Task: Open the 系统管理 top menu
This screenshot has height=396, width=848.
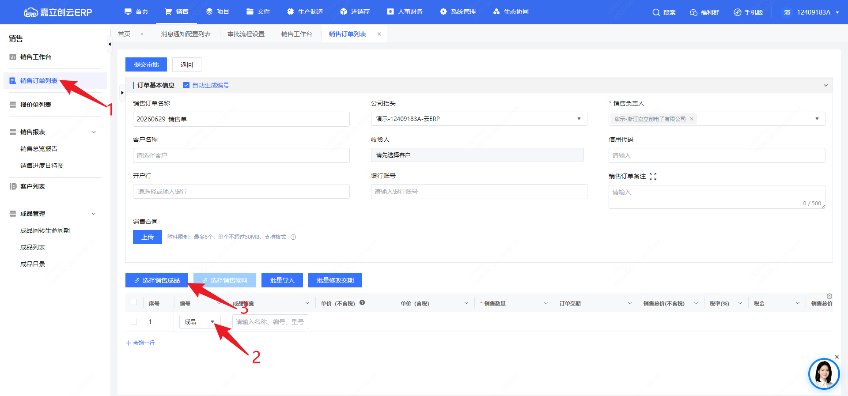Action: tap(458, 11)
